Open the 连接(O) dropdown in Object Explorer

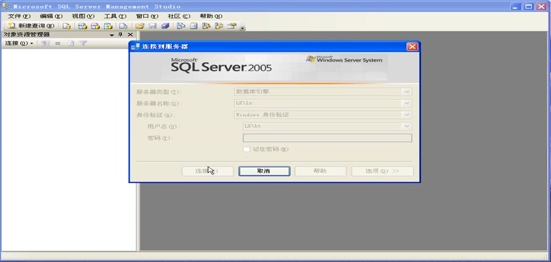[19, 43]
